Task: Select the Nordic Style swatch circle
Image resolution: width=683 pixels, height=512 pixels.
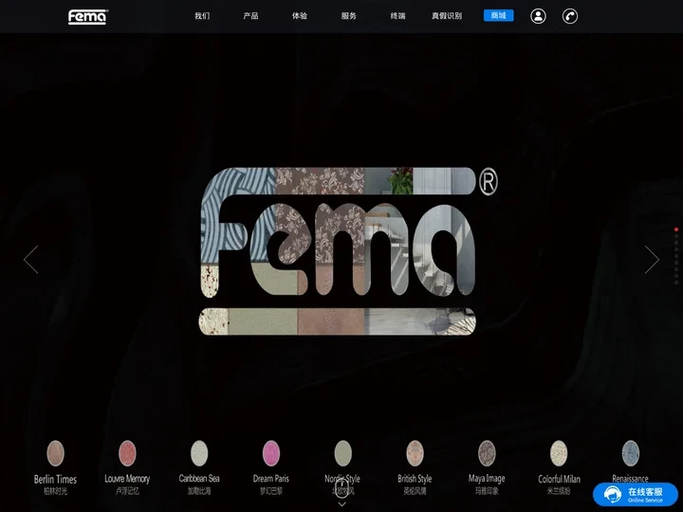Action: point(343,453)
